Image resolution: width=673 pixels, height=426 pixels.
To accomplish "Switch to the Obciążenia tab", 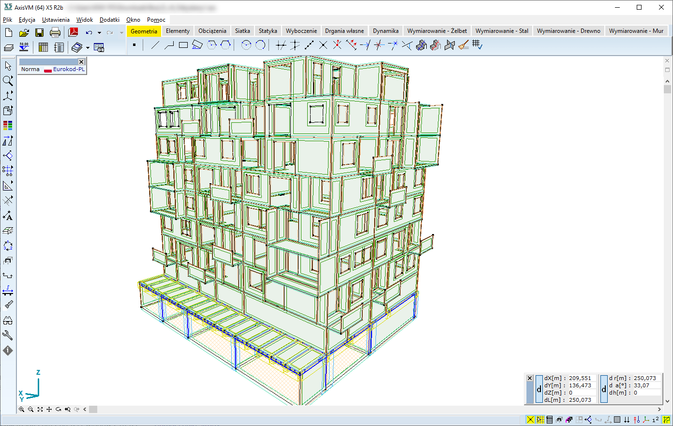I will click(x=212, y=31).
